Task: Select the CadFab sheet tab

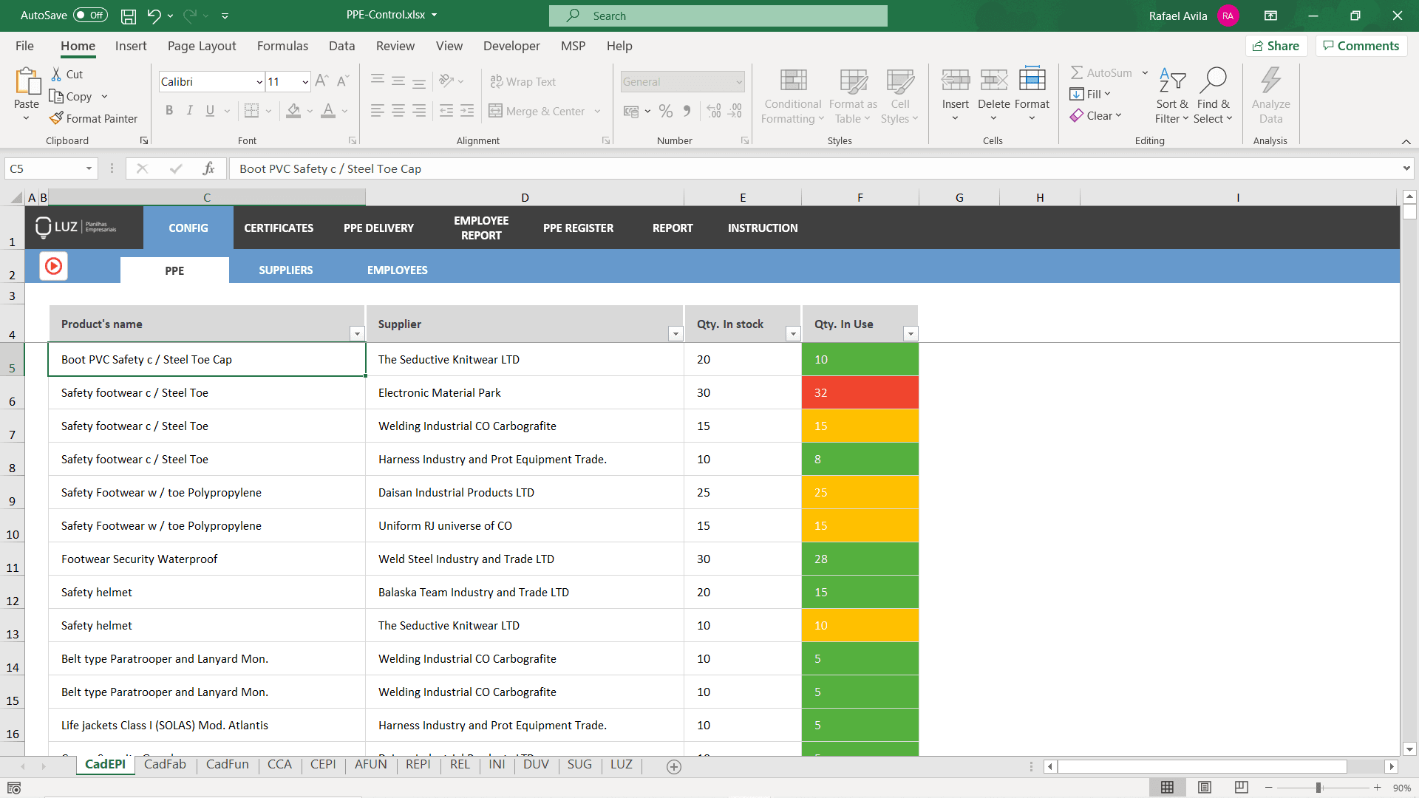Action: tap(166, 765)
